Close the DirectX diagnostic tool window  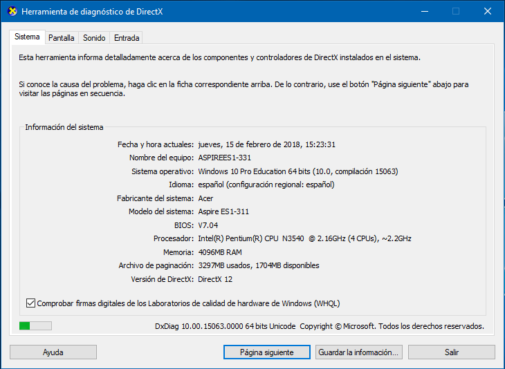(487, 11)
